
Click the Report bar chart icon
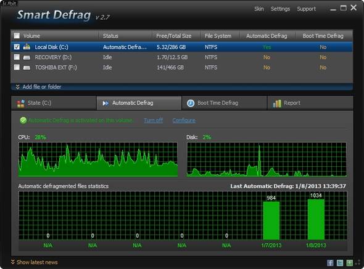point(277,103)
